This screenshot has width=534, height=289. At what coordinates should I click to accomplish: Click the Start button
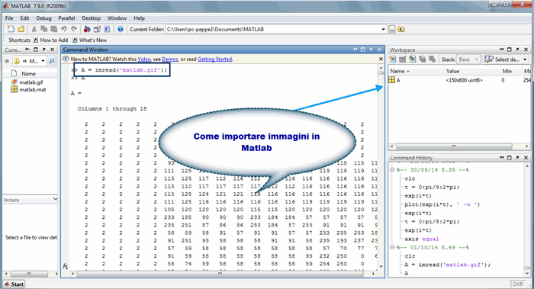pyautogui.click(x=14, y=284)
